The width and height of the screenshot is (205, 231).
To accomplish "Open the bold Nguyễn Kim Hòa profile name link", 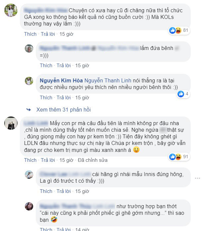I will [61, 80].
